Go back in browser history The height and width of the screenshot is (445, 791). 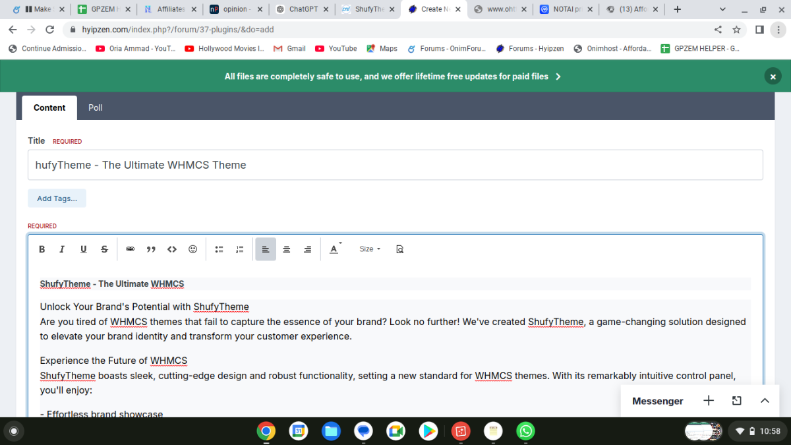pos(13,30)
